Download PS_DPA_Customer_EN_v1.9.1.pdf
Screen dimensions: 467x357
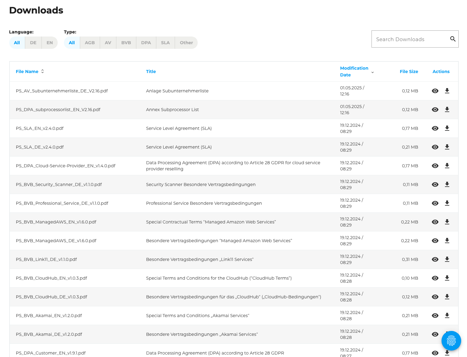[447, 353]
